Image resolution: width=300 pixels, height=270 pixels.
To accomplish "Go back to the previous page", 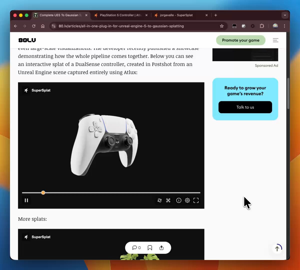I will pyautogui.click(x=15, y=26).
